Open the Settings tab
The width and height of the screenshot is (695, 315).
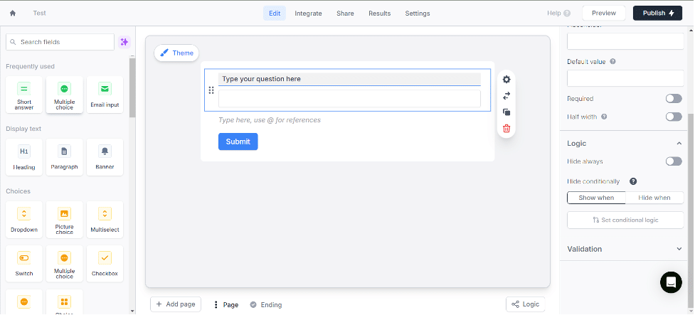point(417,14)
